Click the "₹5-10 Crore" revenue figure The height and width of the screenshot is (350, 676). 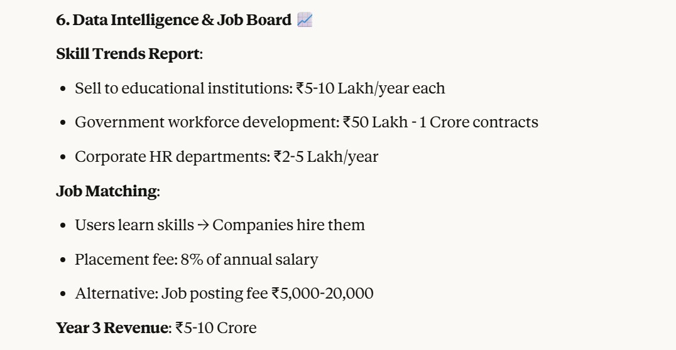(216, 327)
